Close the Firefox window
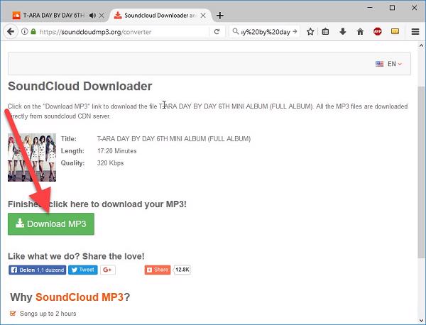Image resolution: width=426 pixels, height=325 pixels. point(414,8)
